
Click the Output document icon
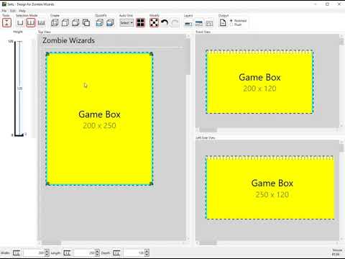(x=223, y=23)
